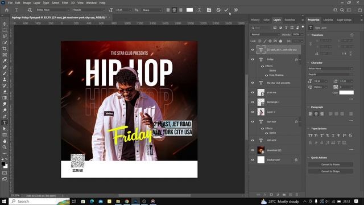
Task: Click the foreground color swatch
Action: [x=3, y=164]
